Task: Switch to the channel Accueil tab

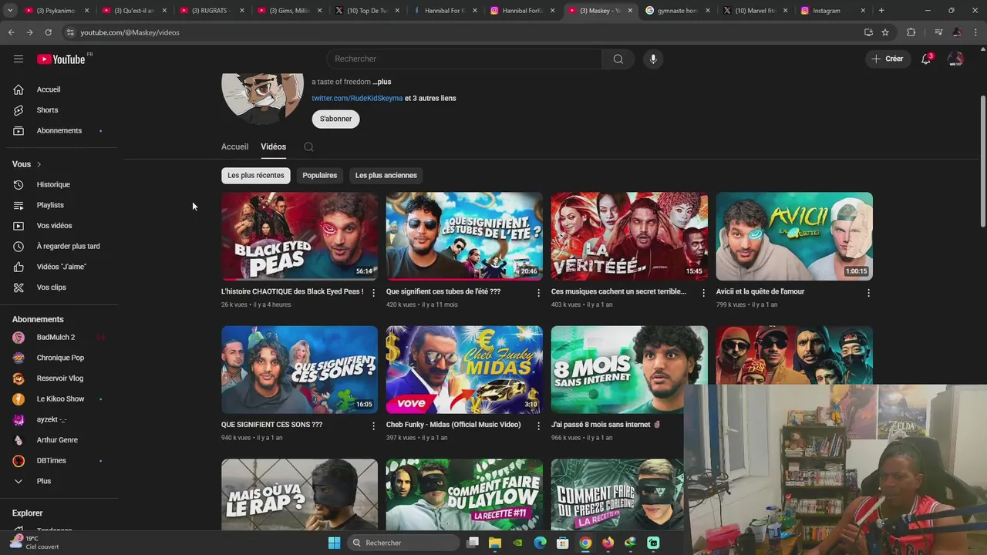Action: pos(234,146)
